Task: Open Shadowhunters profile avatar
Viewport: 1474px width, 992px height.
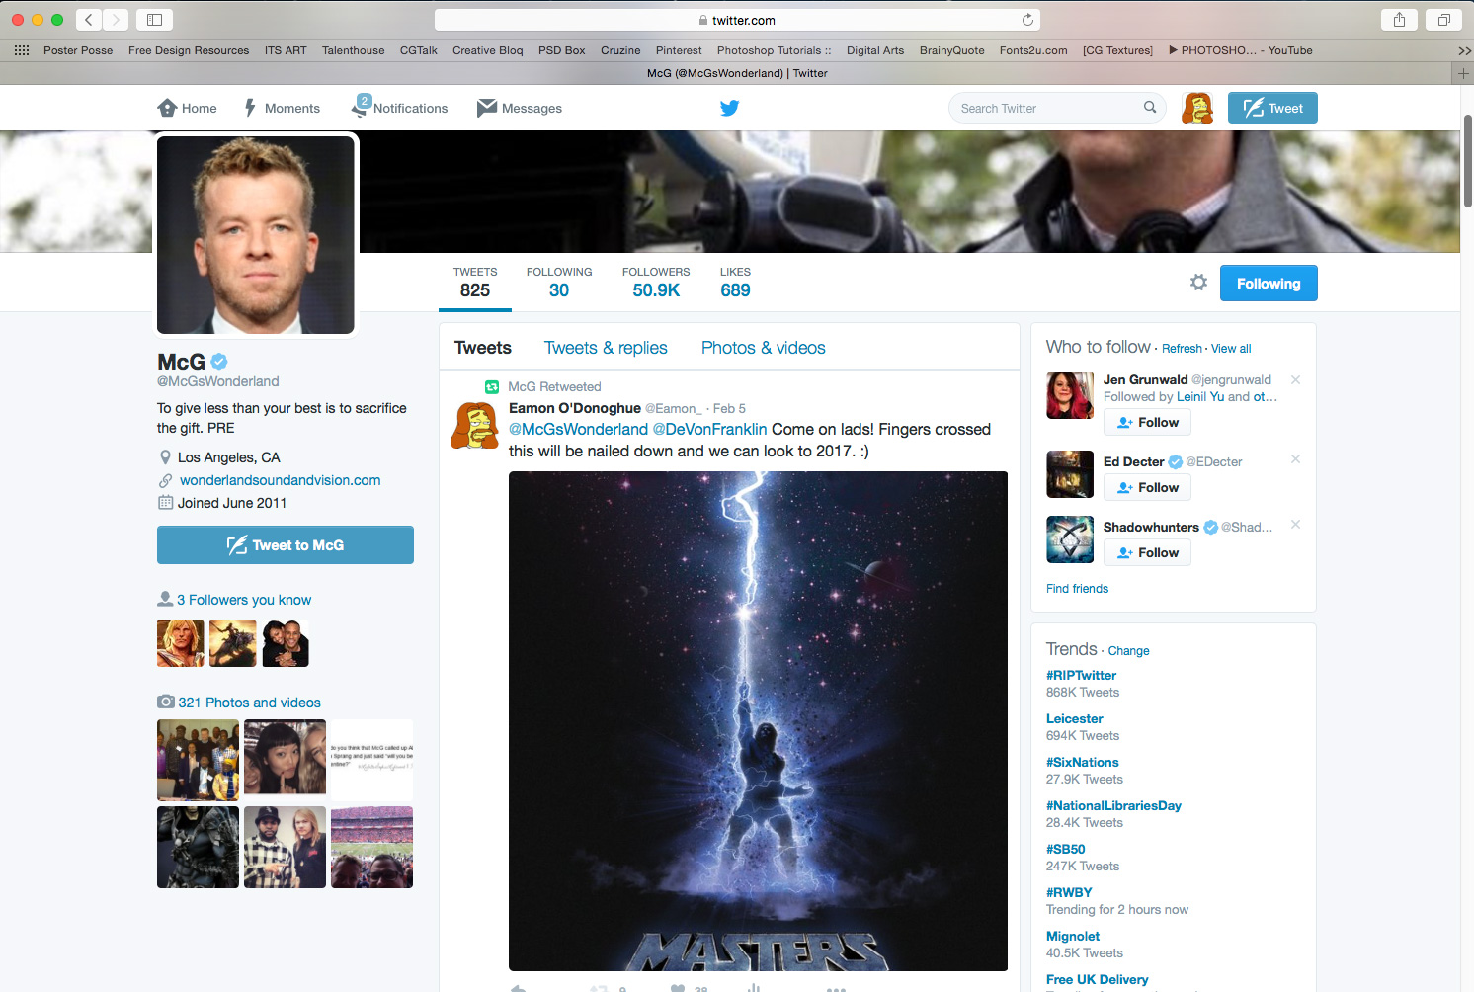Action: point(1070,539)
